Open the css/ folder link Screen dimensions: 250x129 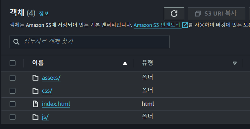click(47, 91)
